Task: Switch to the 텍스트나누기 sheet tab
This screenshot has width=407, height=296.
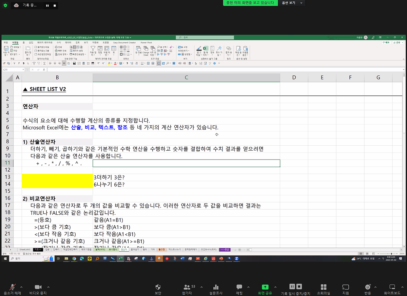Action: (174, 250)
